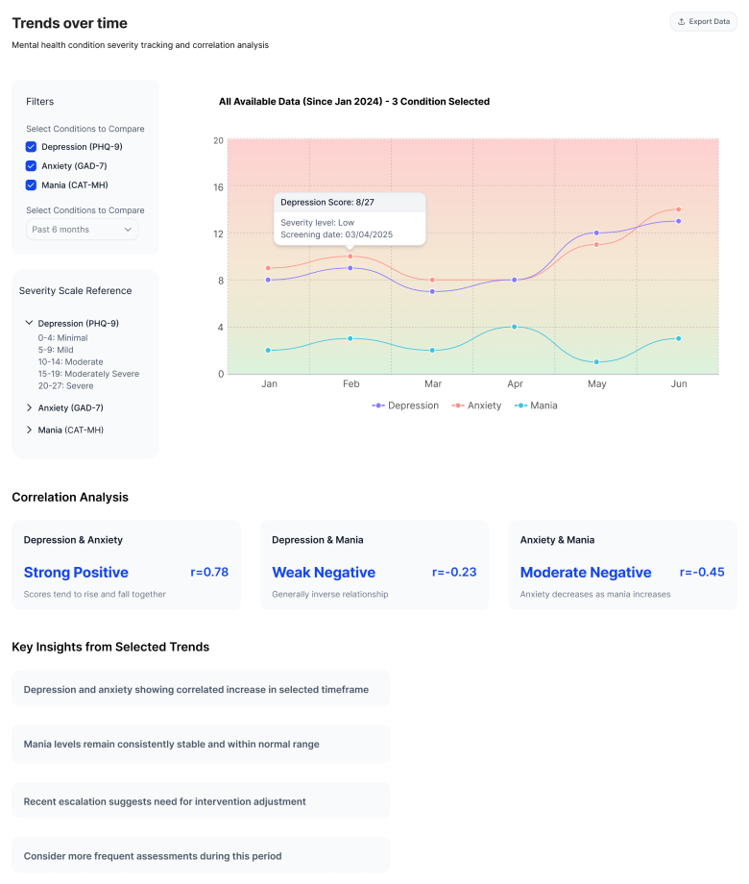Click the Trends over time heading
The image size is (749, 884).
[x=70, y=23]
